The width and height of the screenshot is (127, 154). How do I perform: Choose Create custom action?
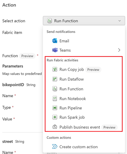point(84,147)
